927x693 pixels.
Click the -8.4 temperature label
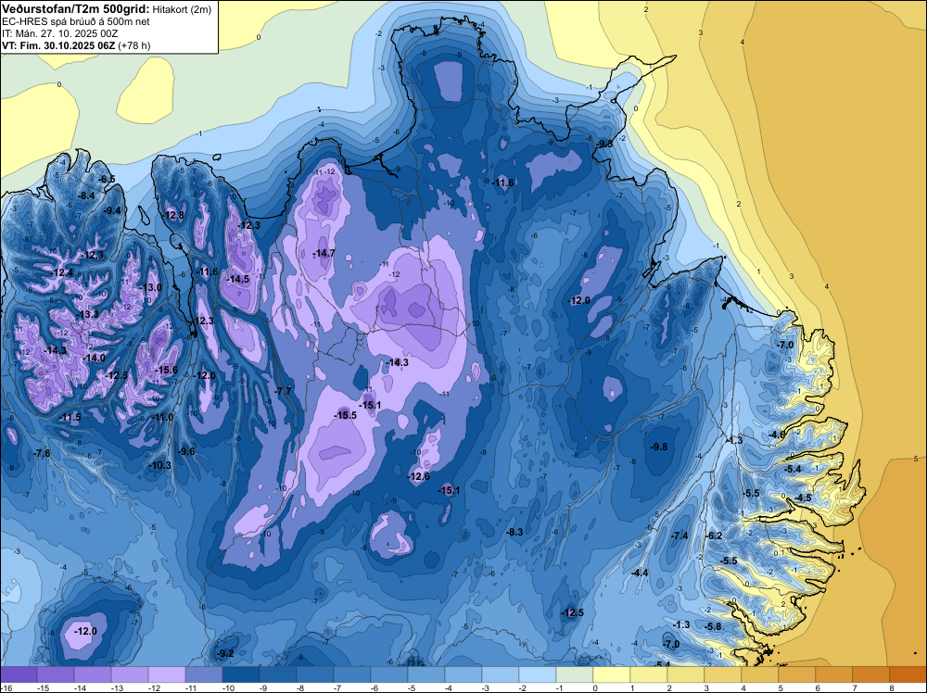(87, 195)
